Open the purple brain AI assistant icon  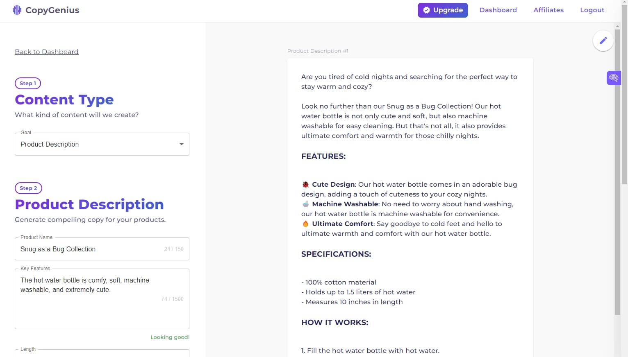[x=613, y=77]
